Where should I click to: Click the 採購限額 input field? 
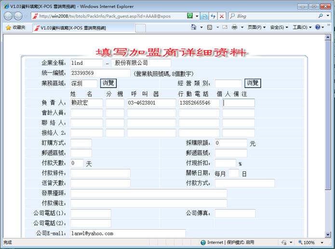click(x=230, y=143)
